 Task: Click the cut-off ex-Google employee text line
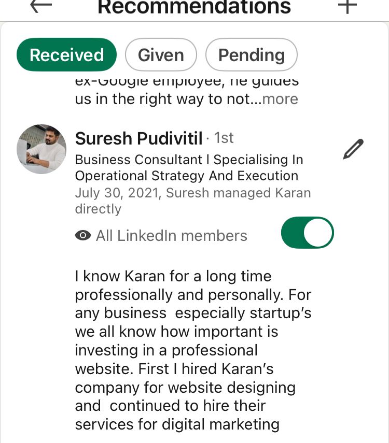tap(187, 81)
